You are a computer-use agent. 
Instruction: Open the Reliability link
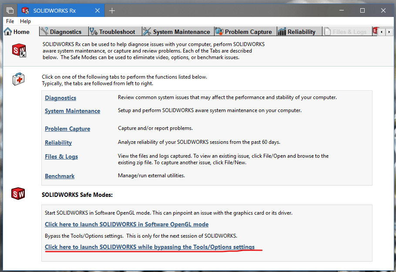[58, 143]
